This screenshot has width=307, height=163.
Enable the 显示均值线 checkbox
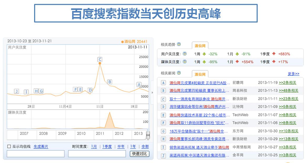[x=9, y=147]
